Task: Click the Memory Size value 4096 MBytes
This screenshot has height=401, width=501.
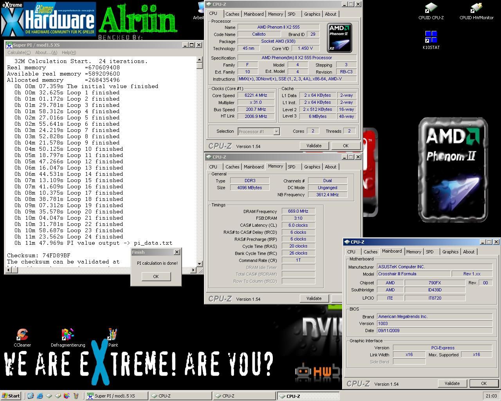Action: pyautogui.click(x=250, y=188)
